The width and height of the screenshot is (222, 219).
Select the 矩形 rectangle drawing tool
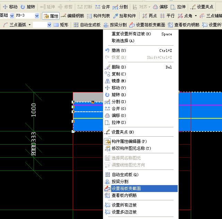pyautogui.click(x=61, y=25)
